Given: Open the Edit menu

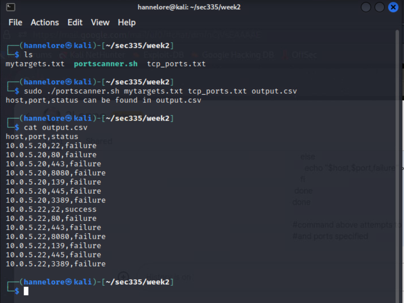Looking at the screenshot, I should tap(75, 22).
